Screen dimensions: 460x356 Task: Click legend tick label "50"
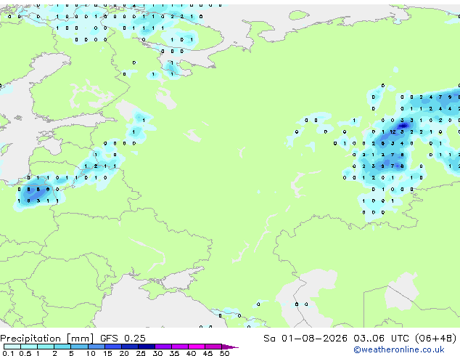coord(224,353)
